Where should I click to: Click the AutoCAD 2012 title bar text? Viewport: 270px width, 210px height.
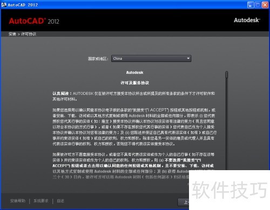click(x=23, y=5)
